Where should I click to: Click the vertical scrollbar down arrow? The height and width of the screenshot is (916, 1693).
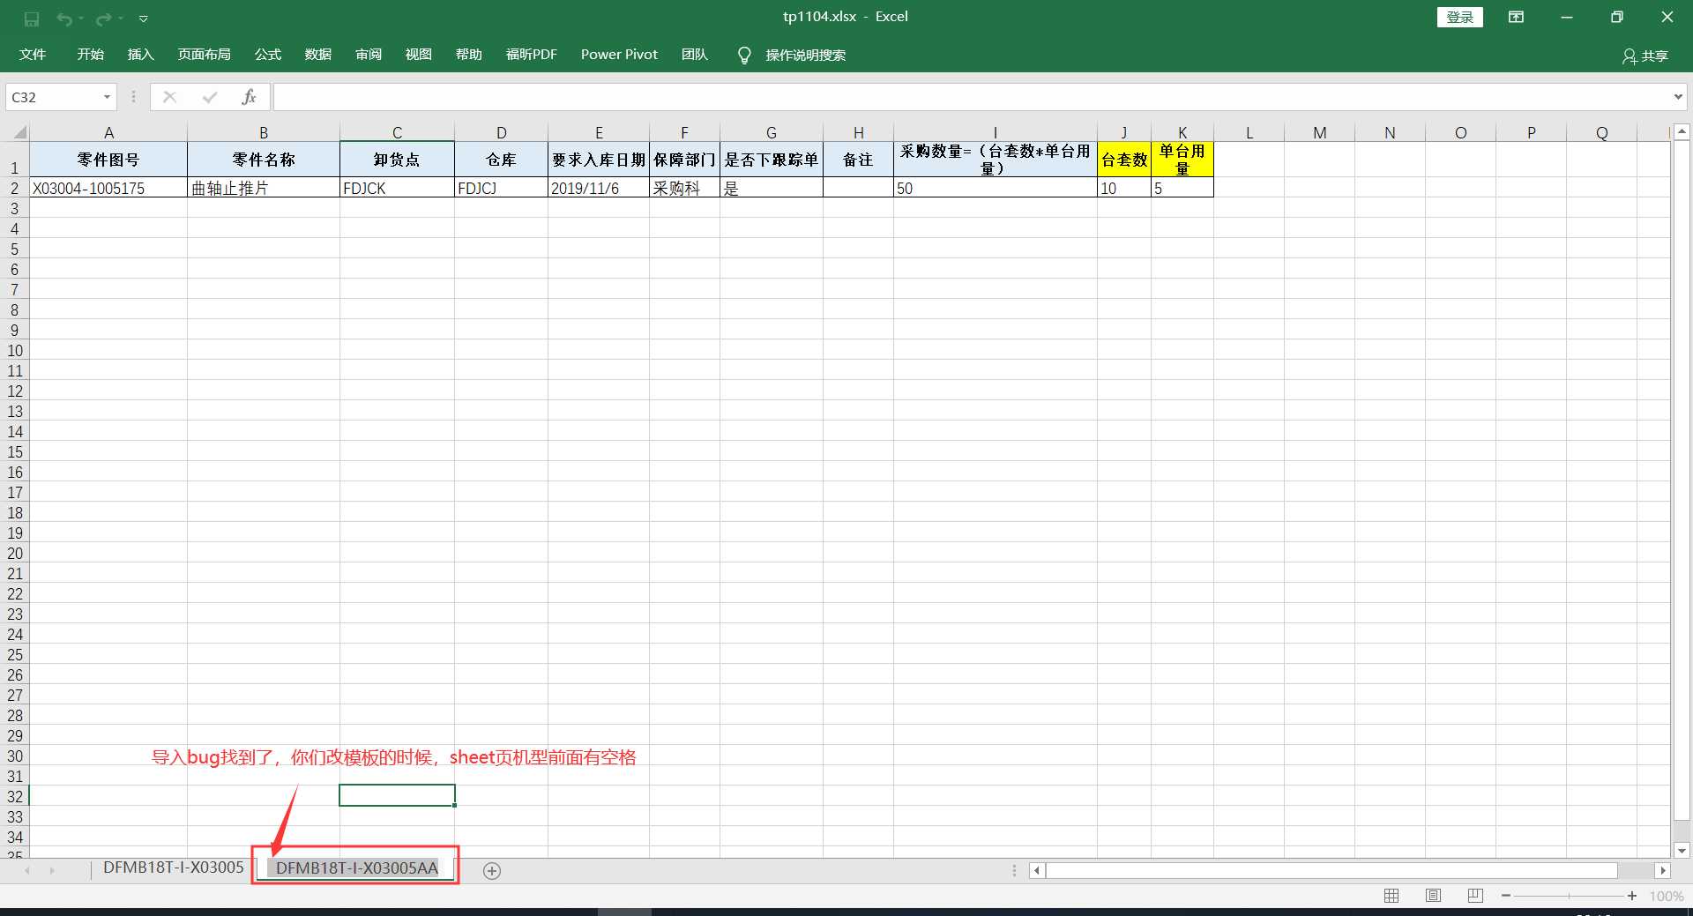(1682, 851)
